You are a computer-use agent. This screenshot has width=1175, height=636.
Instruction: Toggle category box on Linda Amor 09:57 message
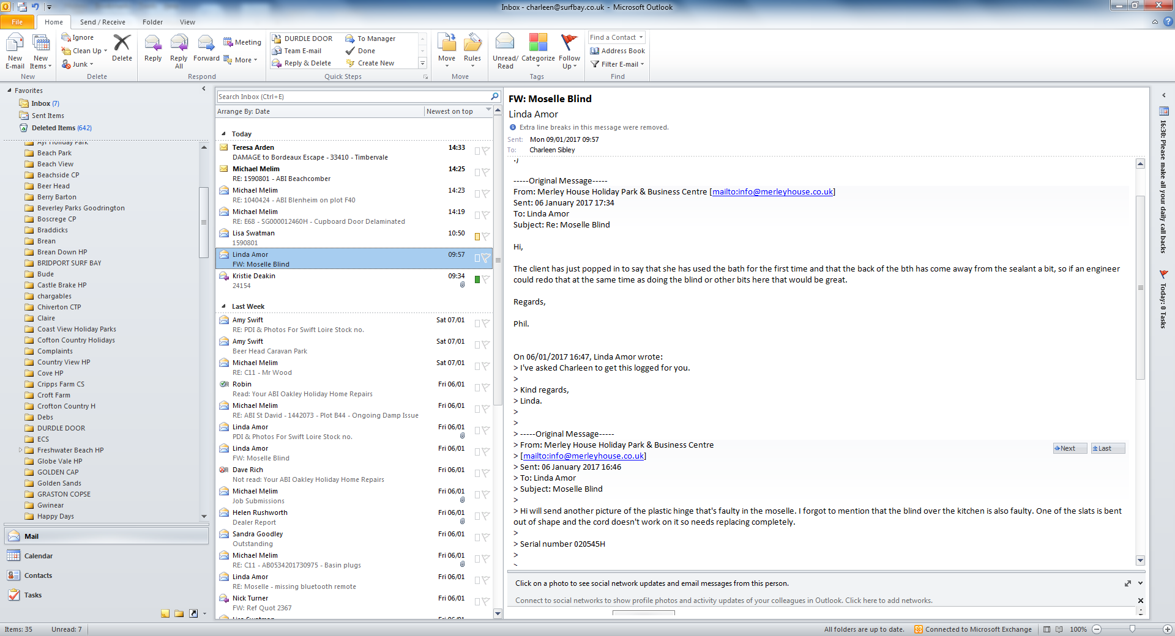pos(477,258)
